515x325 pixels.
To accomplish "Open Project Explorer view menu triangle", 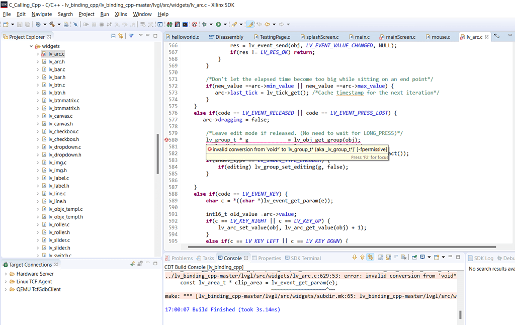I will pyautogui.click(x=141, y=35).
